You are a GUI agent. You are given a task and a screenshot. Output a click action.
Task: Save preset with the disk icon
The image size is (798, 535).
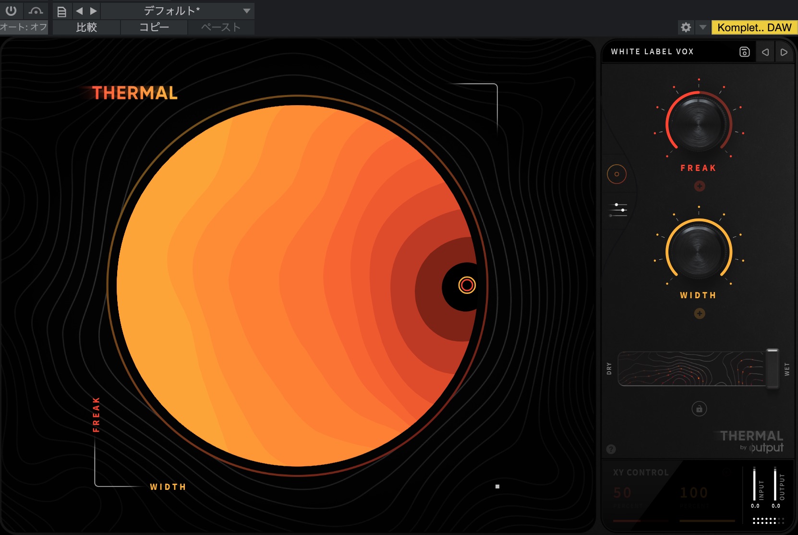pos(744,52)
